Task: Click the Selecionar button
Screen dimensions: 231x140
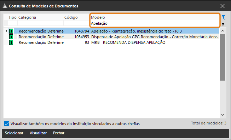Action: coord(14,133)
